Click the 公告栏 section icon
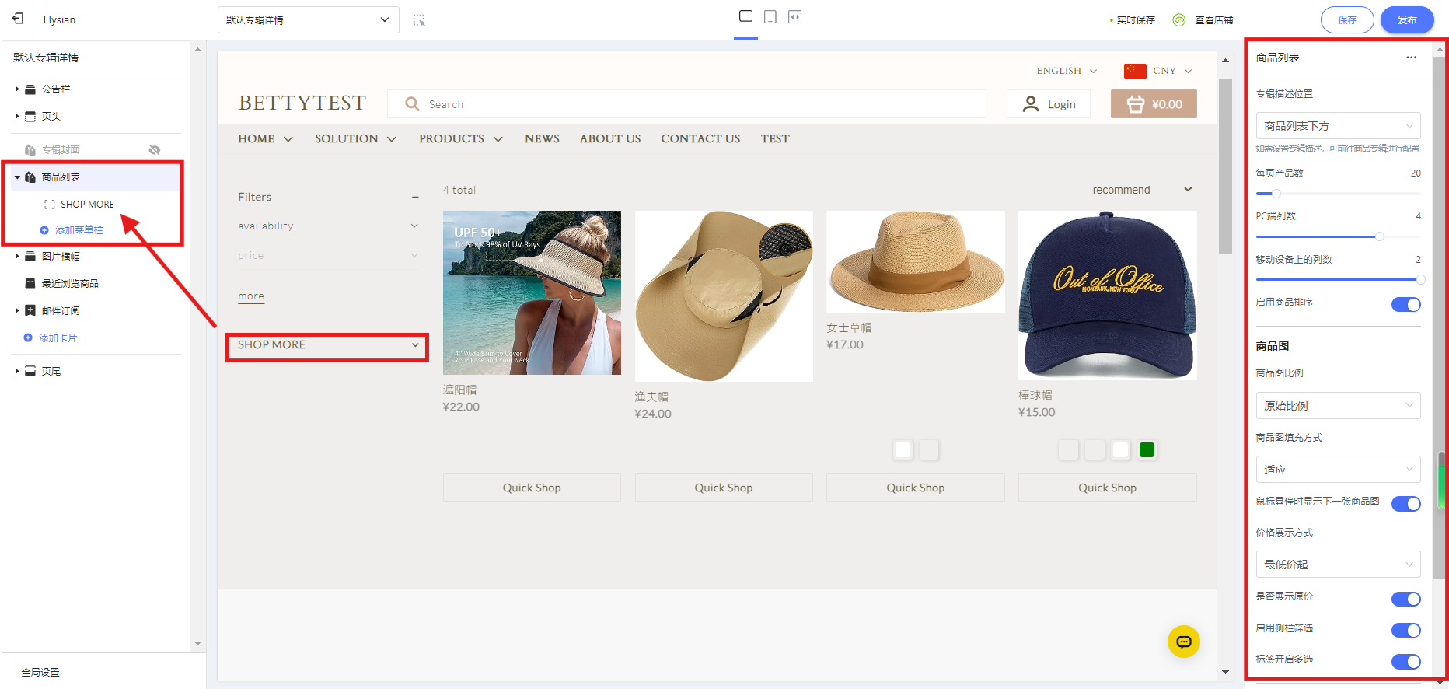This screenshot has width=1449, height=689. [30, 89]
